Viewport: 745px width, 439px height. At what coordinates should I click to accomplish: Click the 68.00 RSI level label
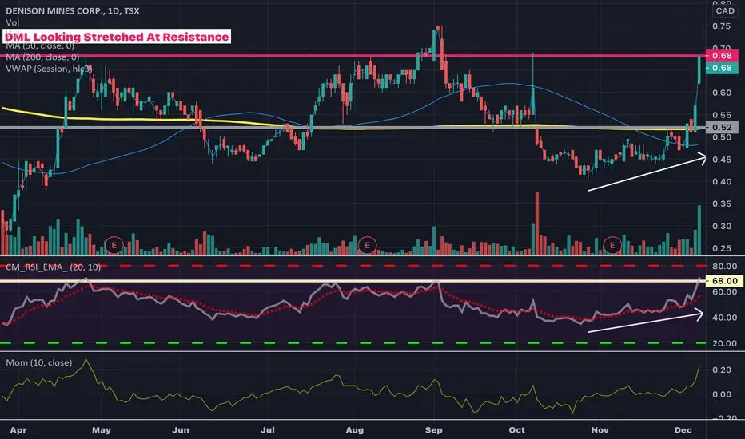[x=724, y=281]
